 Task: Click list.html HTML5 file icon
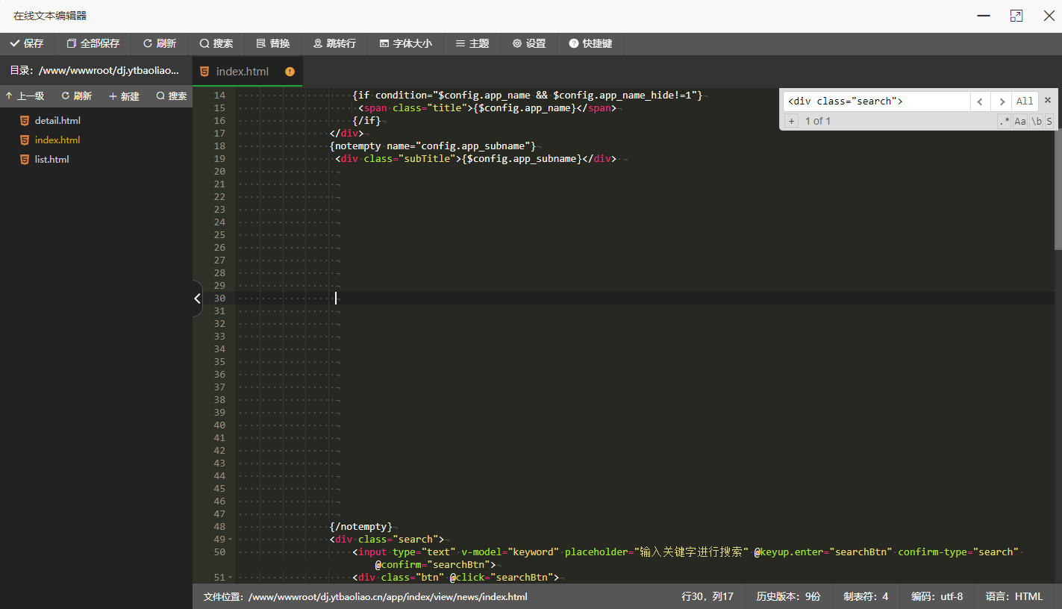point(25,159)
